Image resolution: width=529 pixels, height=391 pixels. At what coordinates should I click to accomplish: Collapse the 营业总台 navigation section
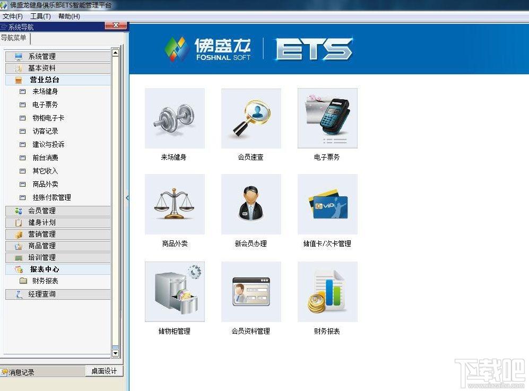click(58, 80)
